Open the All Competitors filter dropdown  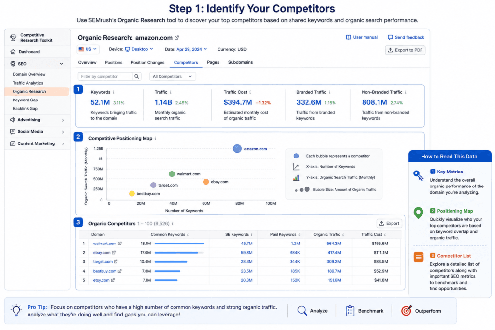(x=173, y=76)
